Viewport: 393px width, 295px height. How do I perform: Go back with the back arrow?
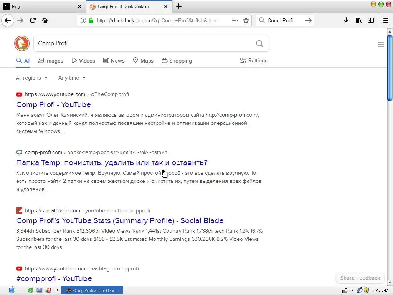8,20
